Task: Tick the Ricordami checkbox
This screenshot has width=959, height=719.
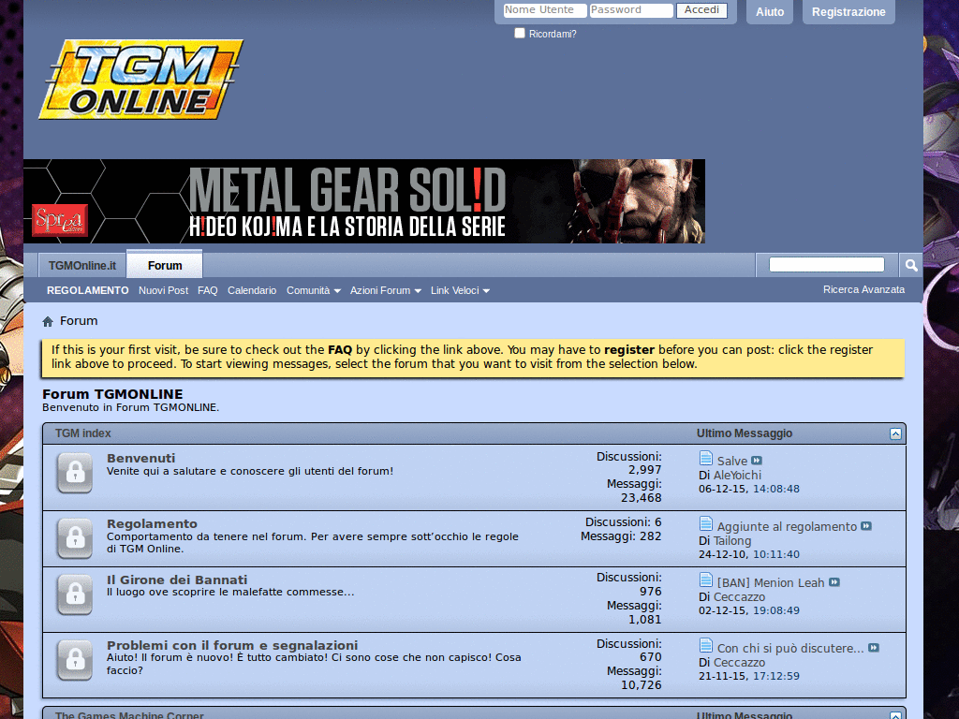Action: pos(520,33)
